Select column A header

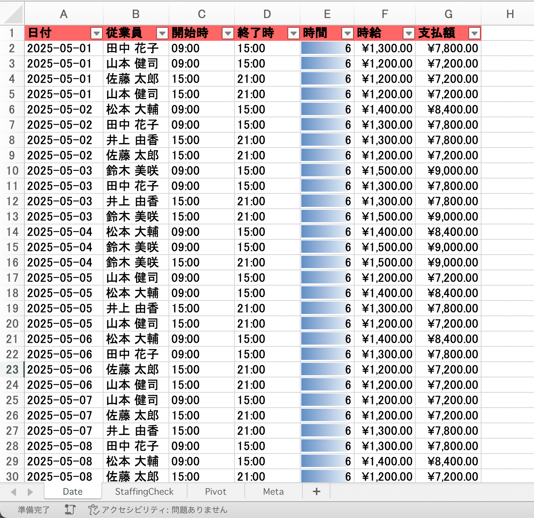pos(63,13)
